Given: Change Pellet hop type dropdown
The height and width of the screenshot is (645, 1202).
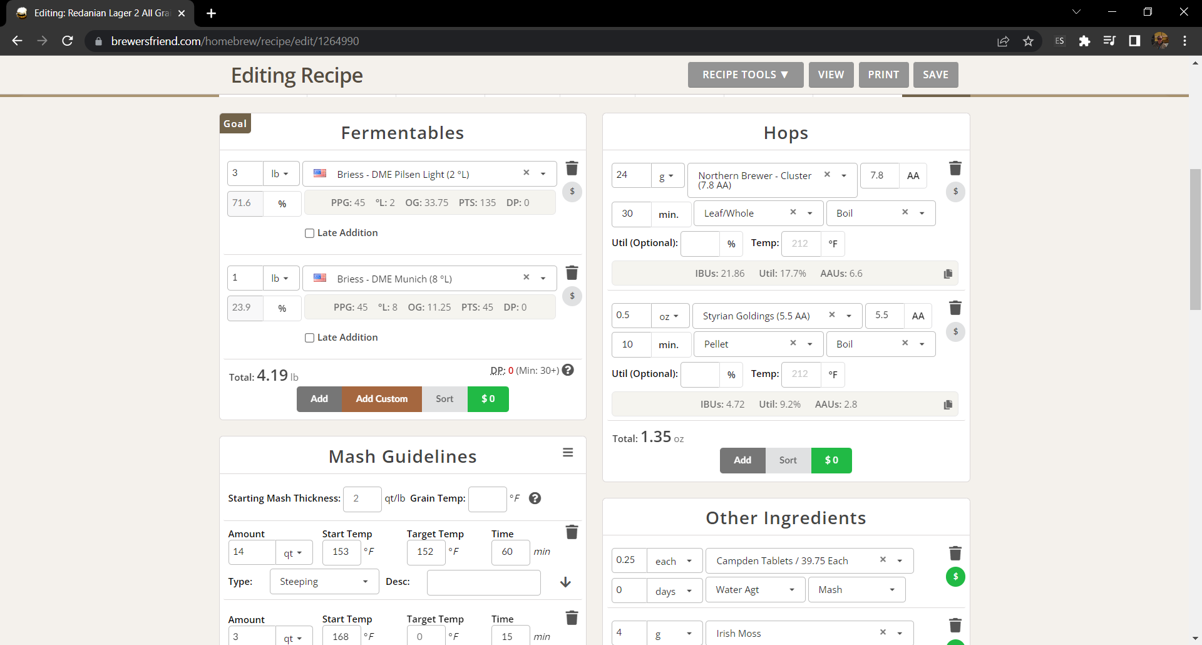Looking at the screenshot, I should point(758,344).
